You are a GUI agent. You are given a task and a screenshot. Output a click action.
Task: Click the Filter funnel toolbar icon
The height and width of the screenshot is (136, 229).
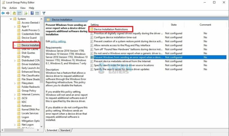click(44, 13)
